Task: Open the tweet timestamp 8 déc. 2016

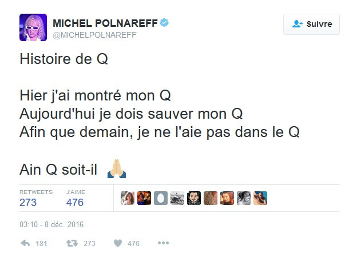Action: (x=51, y=224)
